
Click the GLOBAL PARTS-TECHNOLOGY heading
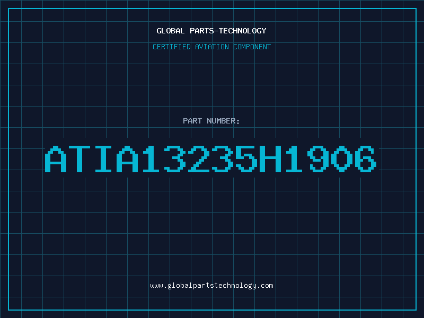tap(211, 31)
